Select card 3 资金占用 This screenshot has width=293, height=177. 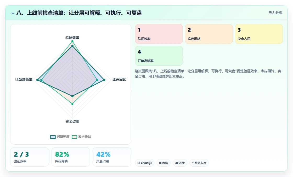click(259, 34)
